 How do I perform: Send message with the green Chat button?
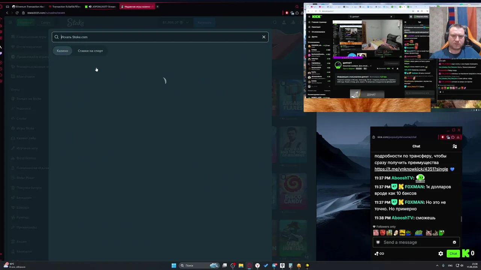pos(453,253)
